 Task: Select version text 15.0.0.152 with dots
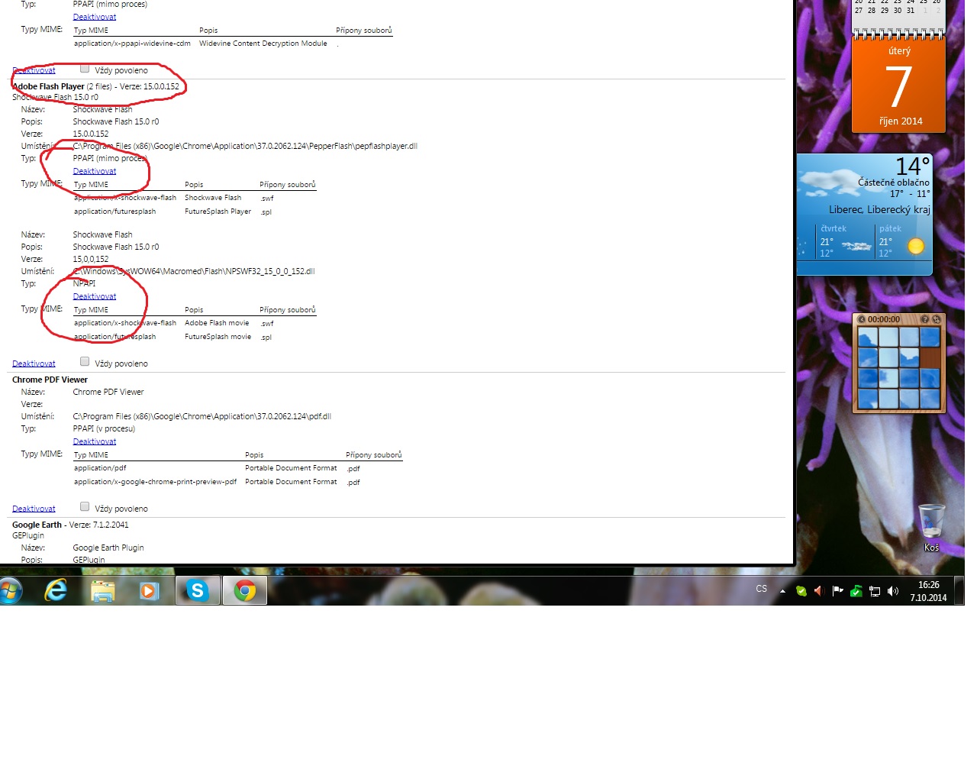[x=91, y=134]
